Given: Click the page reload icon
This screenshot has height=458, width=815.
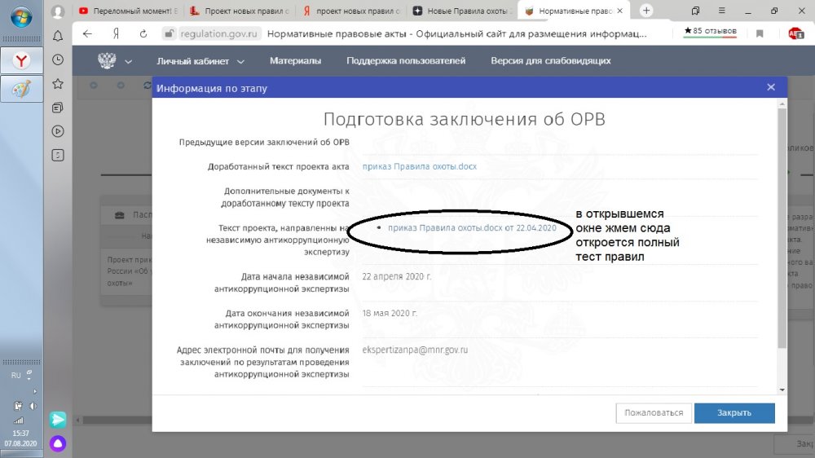Looking at the screenshot, I should click(143, 34).
